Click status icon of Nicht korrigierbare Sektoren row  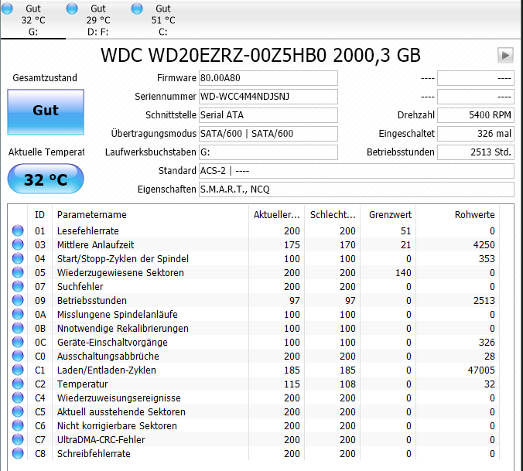point(18,425)
